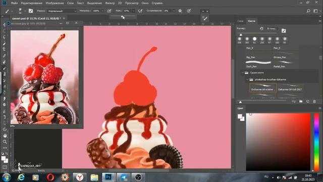Image resolution: width=323 pixels, height=182 pixels.
Task: Click the Windows Start button
Action: click(7, 177)
